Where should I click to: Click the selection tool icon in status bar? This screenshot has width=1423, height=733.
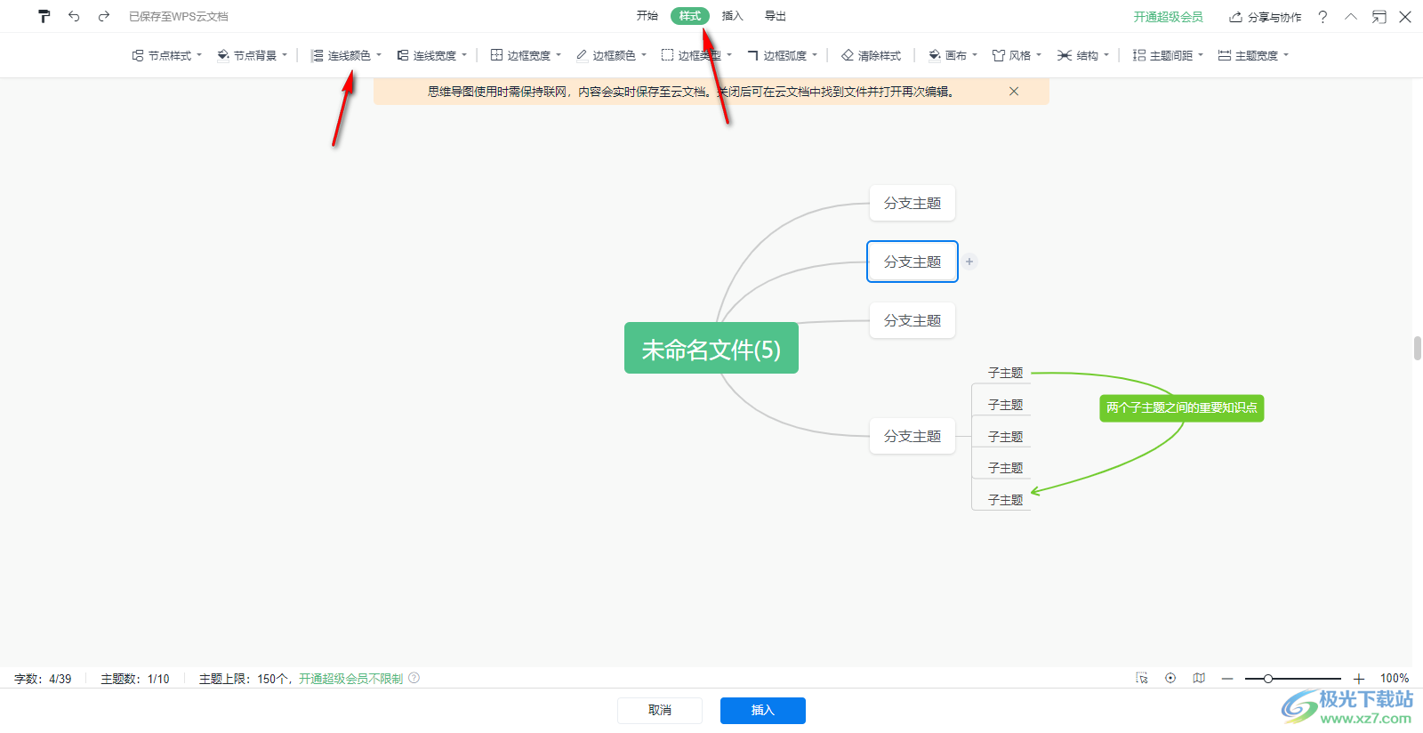click(x=1142, y=678)
